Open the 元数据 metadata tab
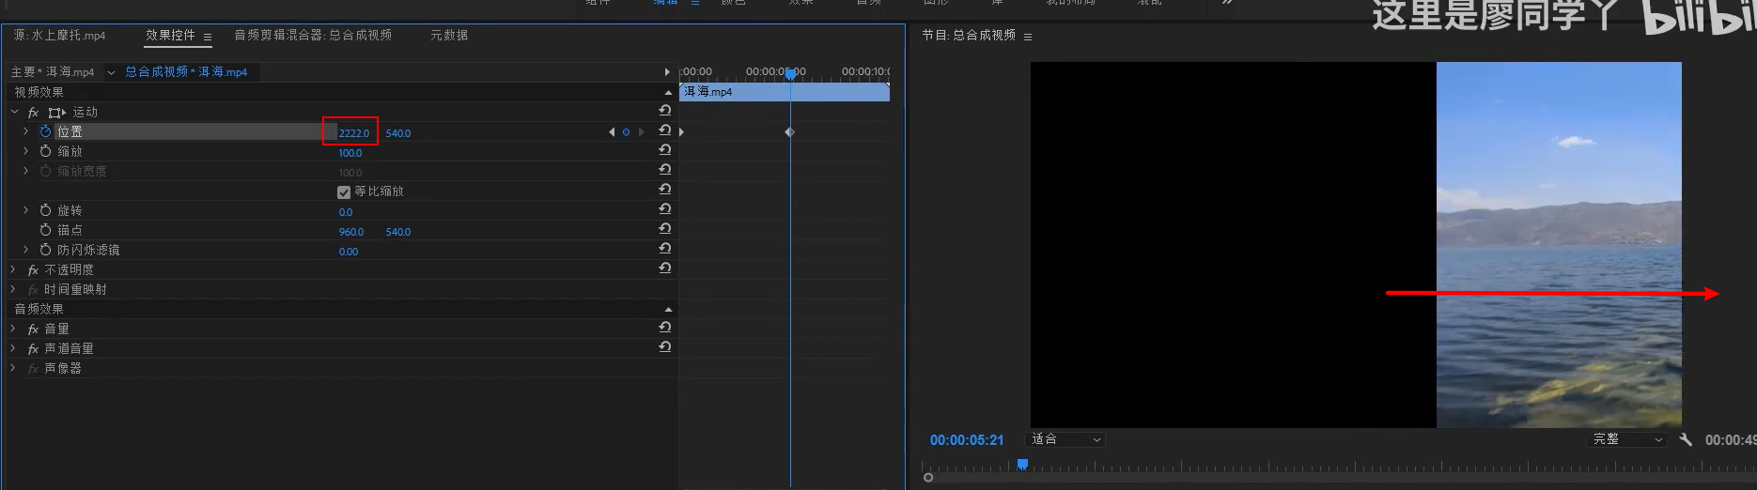 [x=449, y=36]
